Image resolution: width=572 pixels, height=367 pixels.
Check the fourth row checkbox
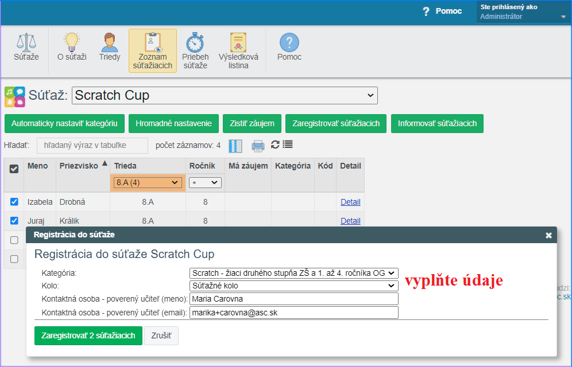(14, 259)
